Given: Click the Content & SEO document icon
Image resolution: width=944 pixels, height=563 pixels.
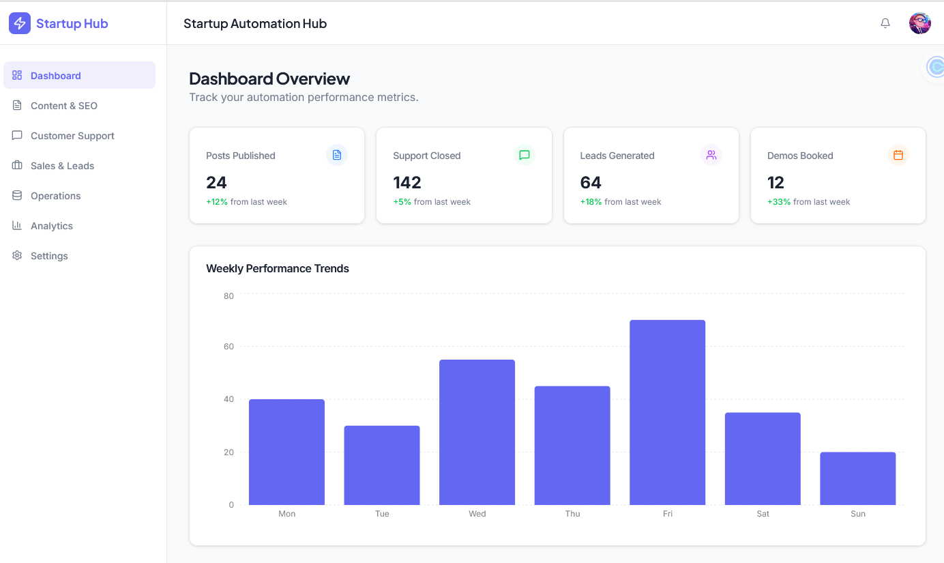Looking at the screenshot, I should (x=16, y=105).
